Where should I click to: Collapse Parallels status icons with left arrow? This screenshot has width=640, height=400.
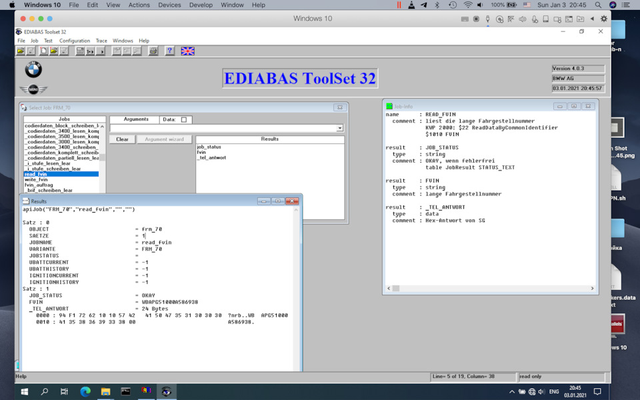(x=592, y=19)
